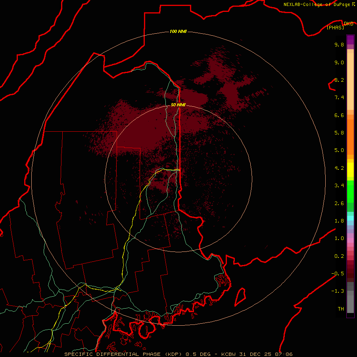Pick the bright yellow band on color scale

click(x=350, y=170)
